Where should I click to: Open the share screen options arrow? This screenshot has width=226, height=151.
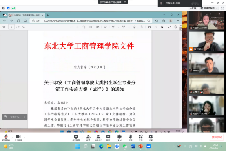click(x=82, y=138)
